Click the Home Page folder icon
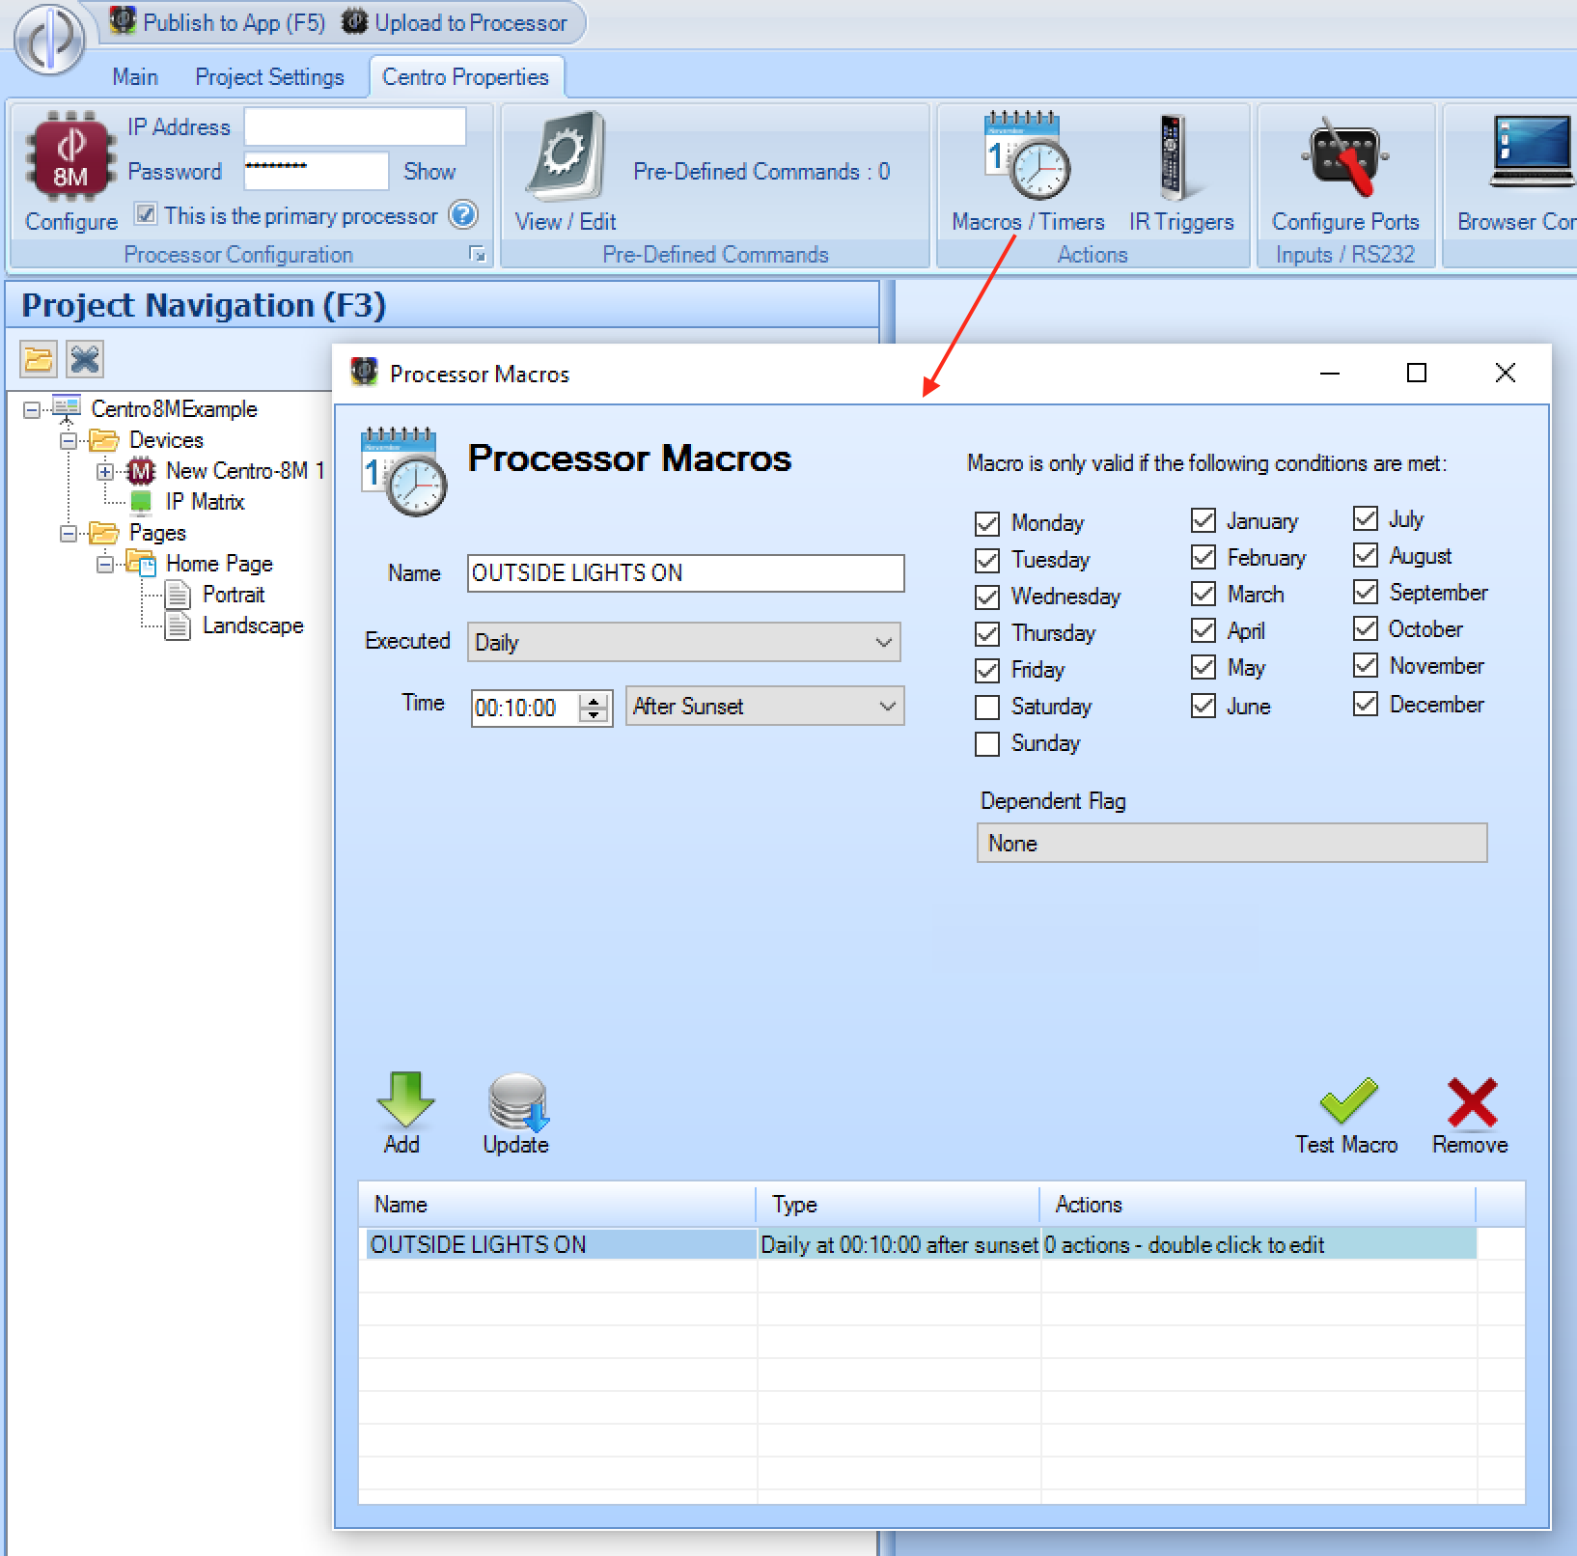Viewport: 1577px width, 1556px height. click(141, 563)
